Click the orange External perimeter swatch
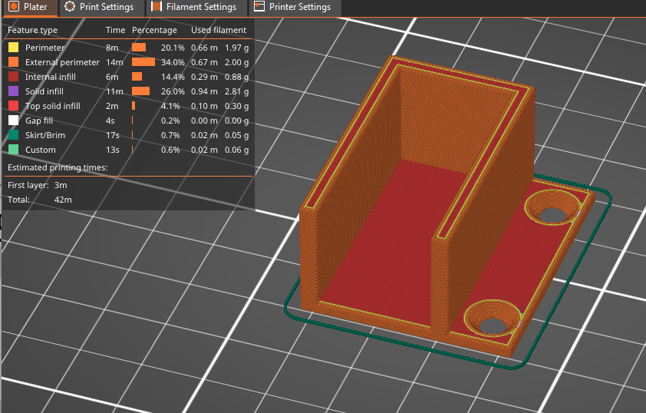Image resolution: width=646 pixels, height=413 pixels. pyautogui.click(x=14, y=62)
